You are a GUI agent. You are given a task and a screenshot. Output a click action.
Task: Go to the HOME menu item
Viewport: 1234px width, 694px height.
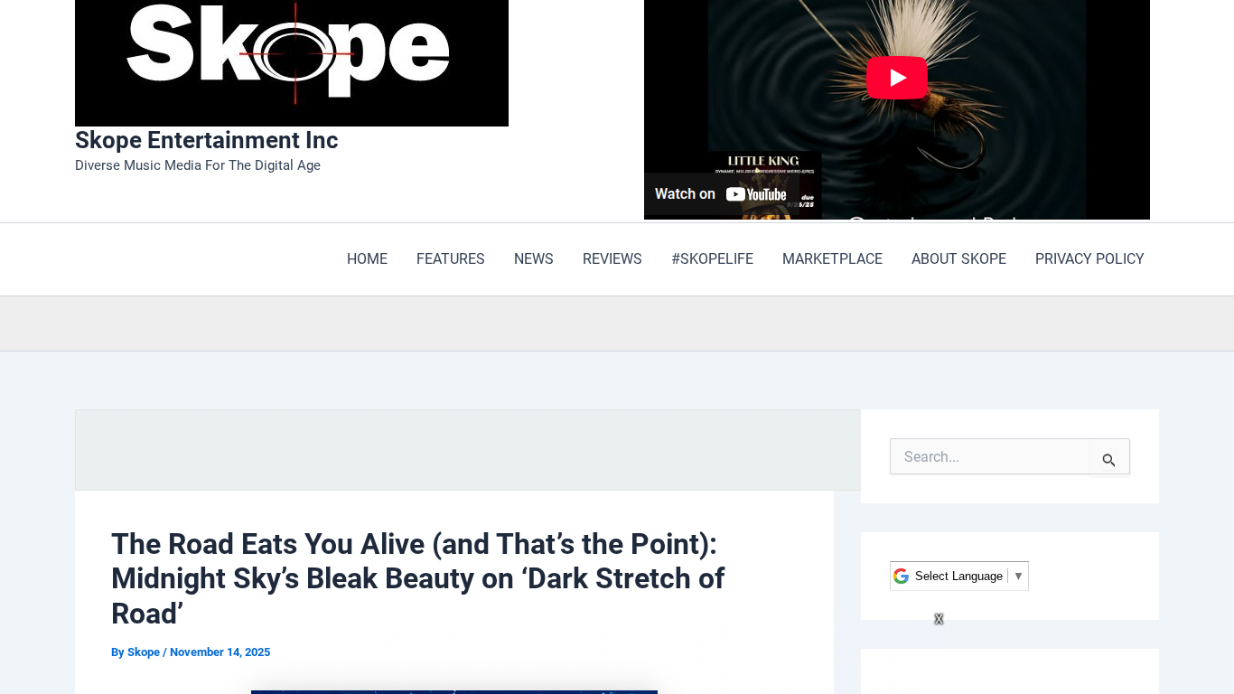tap(367, 259)
